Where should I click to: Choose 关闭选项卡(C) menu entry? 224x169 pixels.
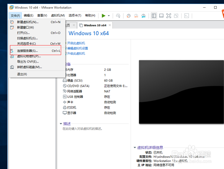37,44
